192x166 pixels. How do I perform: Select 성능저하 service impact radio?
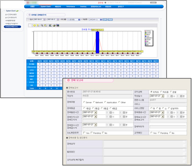(x=169, y=108)
